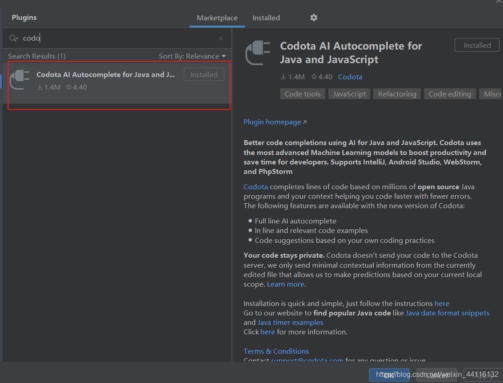Image resolution: width=503 pixels, height=383 pixels.
Task: Open the search options magnifier dropdown
Action: coord(14,38)
